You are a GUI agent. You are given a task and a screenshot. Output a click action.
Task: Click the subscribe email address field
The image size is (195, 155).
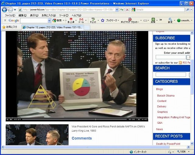coord(171,57)
